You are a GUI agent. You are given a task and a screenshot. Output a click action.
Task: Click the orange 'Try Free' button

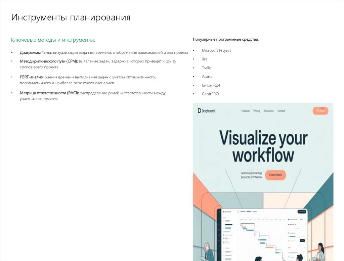click(320, 111)
